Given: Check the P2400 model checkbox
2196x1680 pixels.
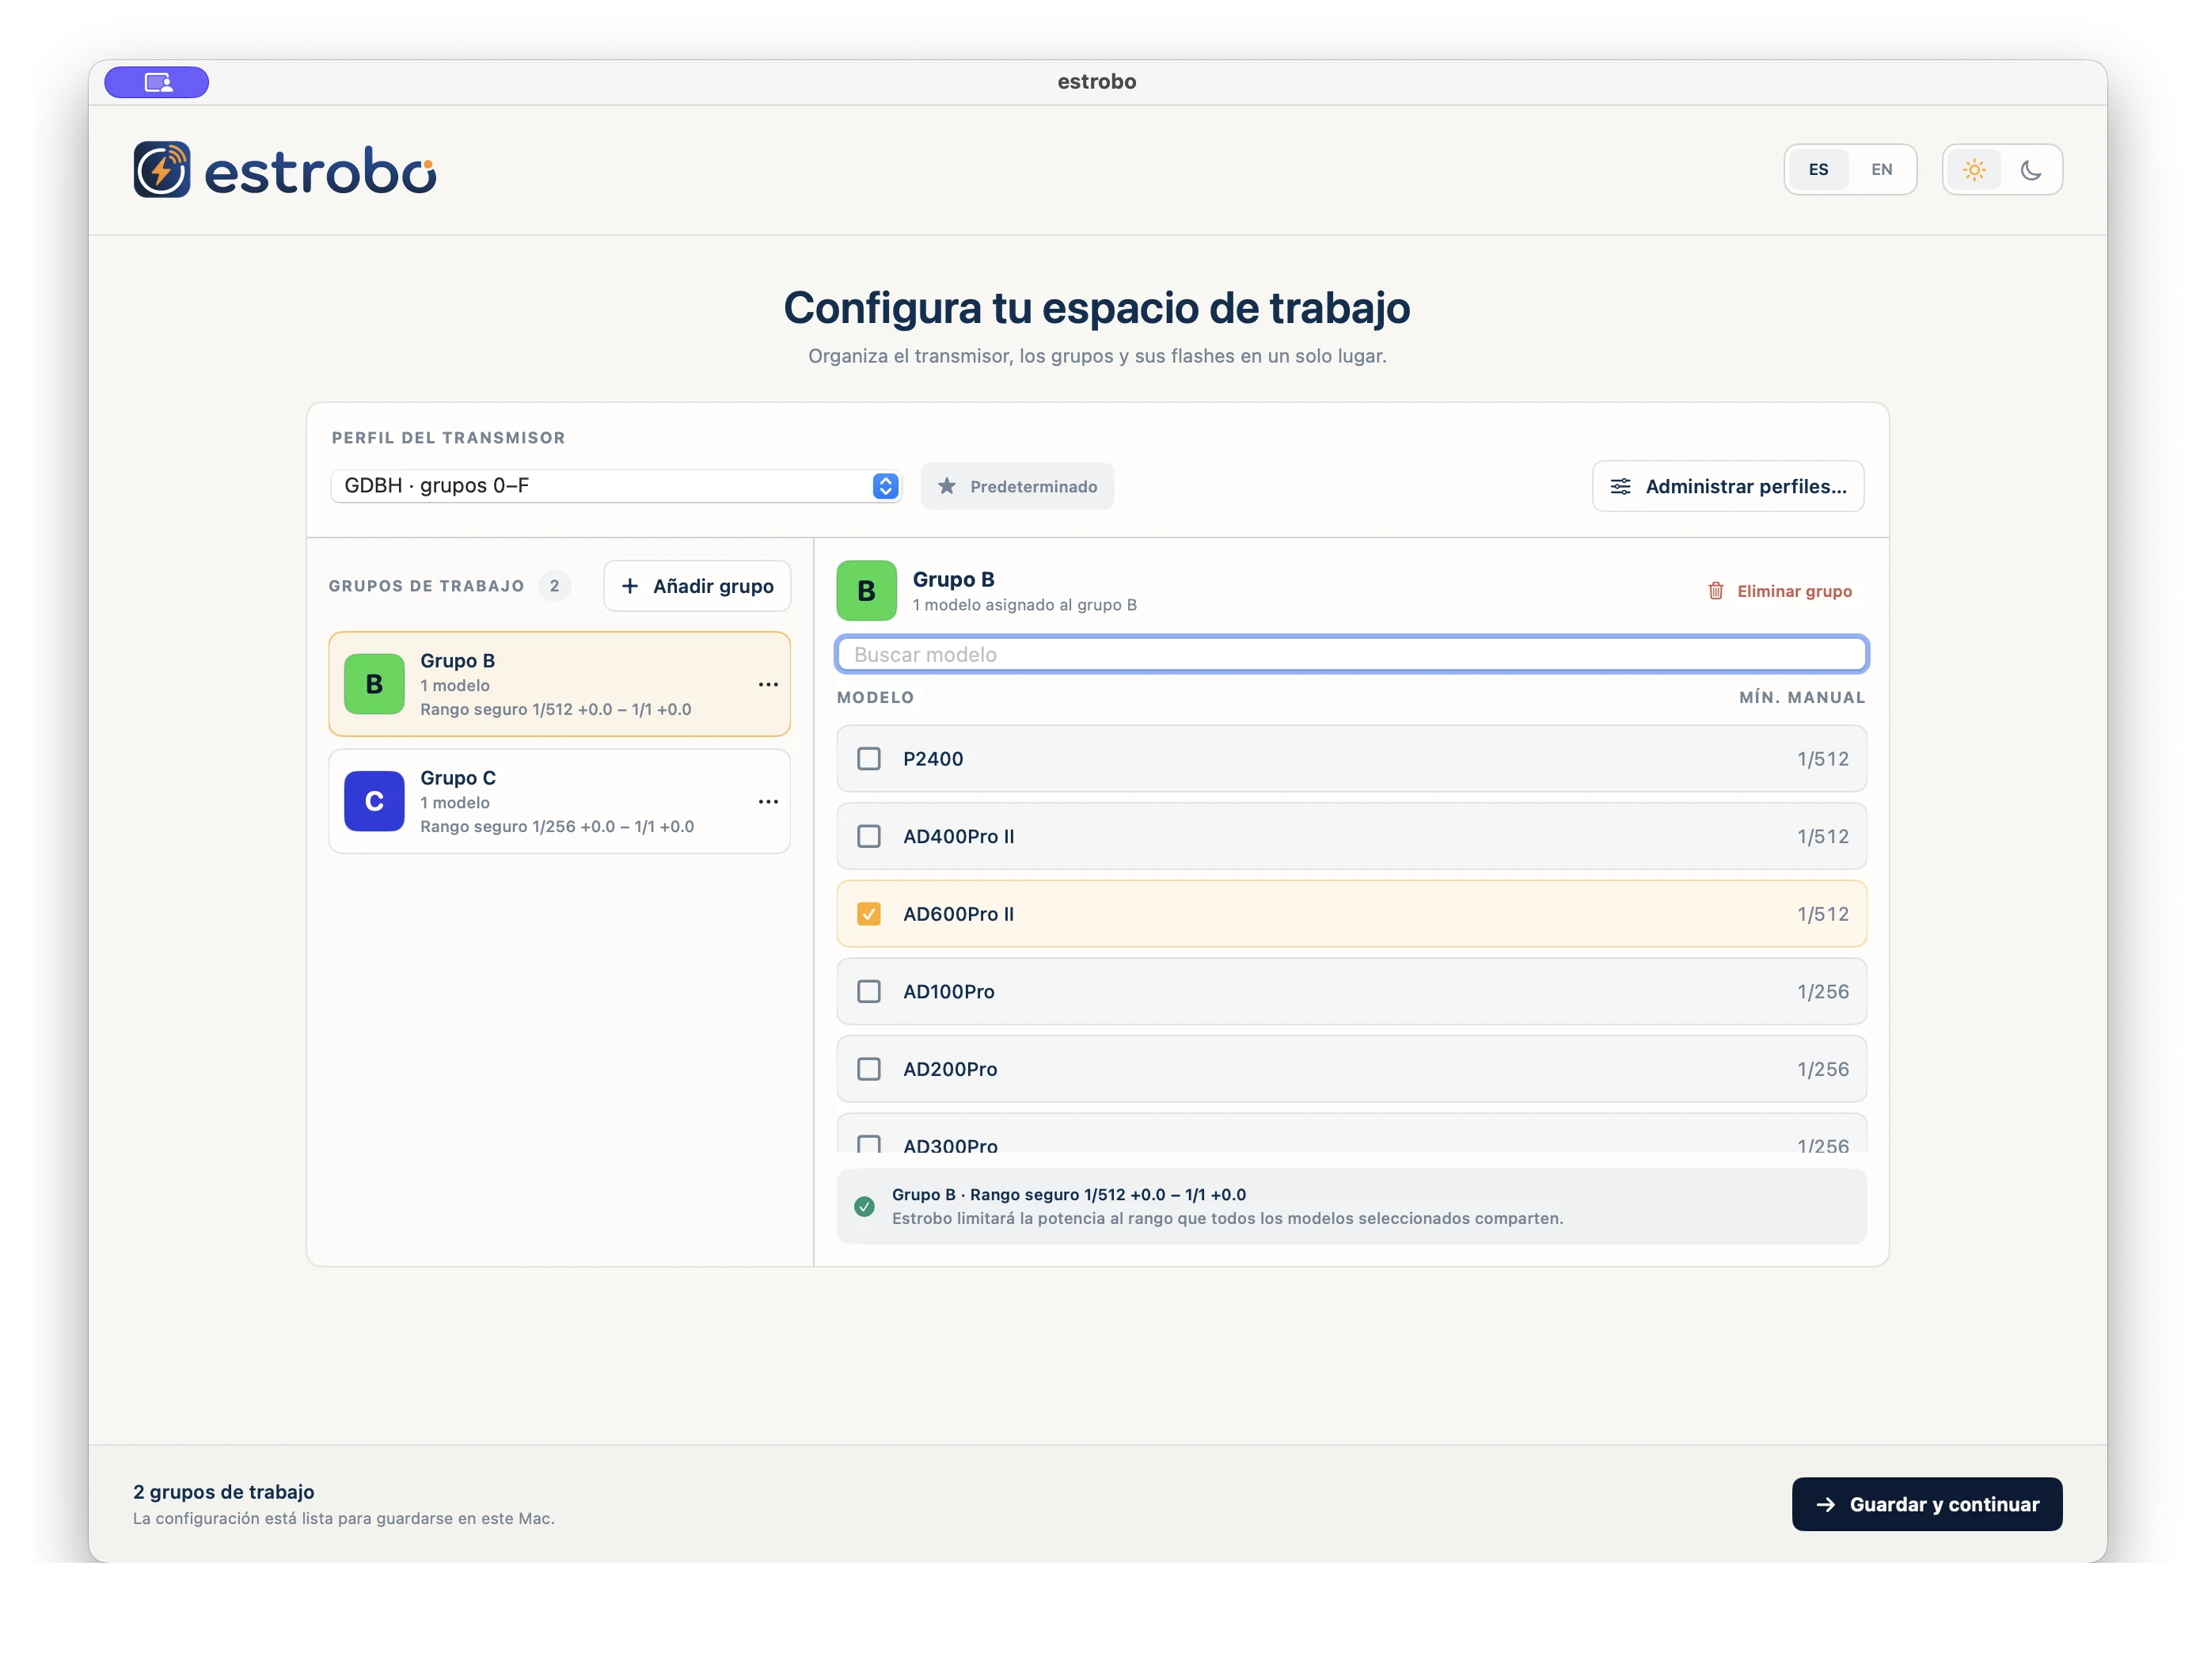Looking at the screenshot, I should (x=869, y=759).
